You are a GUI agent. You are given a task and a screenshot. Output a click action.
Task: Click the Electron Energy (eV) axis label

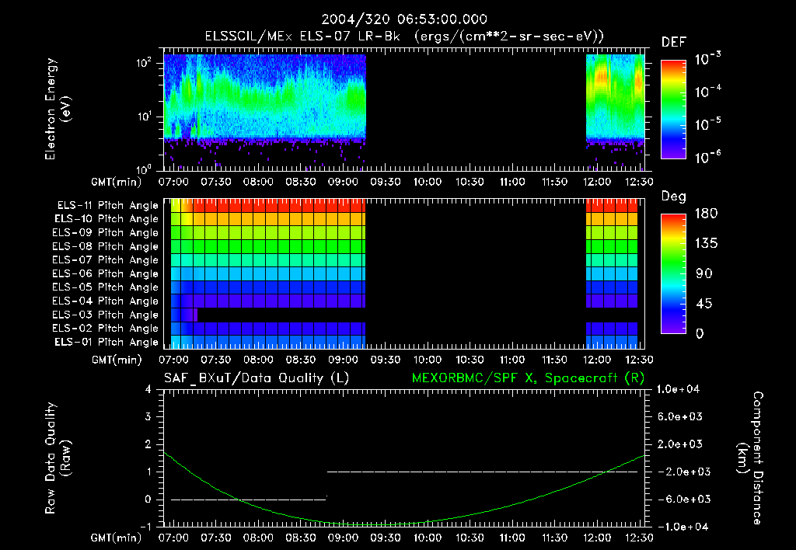[58, 109]
